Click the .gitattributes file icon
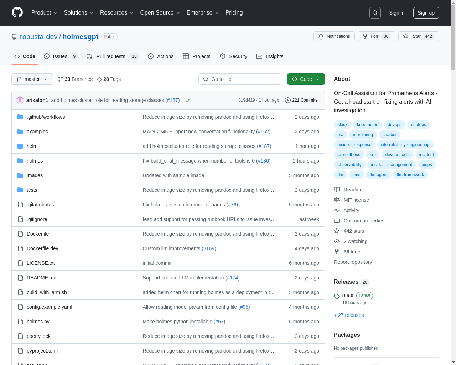Viewport: 456px width, 365px height. 20,205
